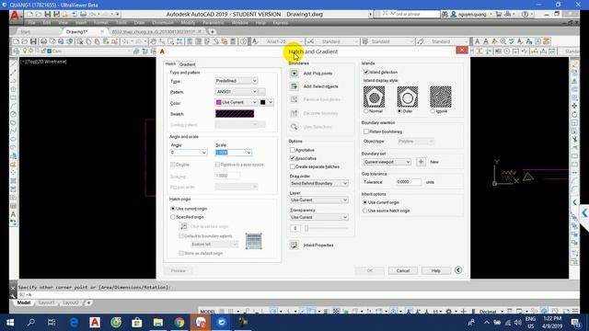The image size is (589, 331).
Task: Click Add: Pick points label
Action: pyautogui.click(x=318, y=74)
